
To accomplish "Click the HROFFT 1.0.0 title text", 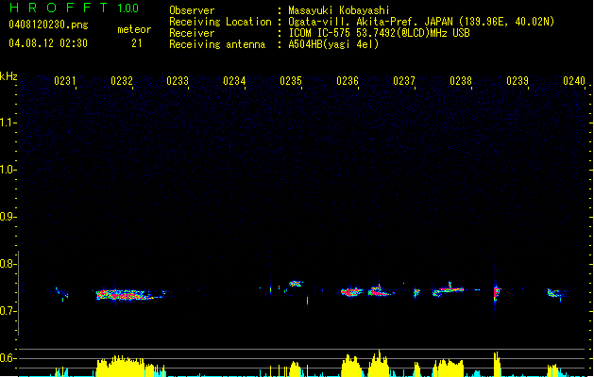I will [74, 8].
